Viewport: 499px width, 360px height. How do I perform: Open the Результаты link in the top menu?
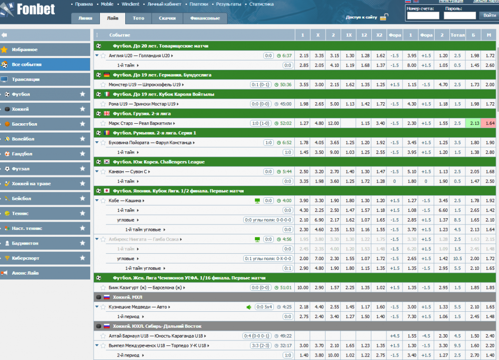[x=229, y=4]
